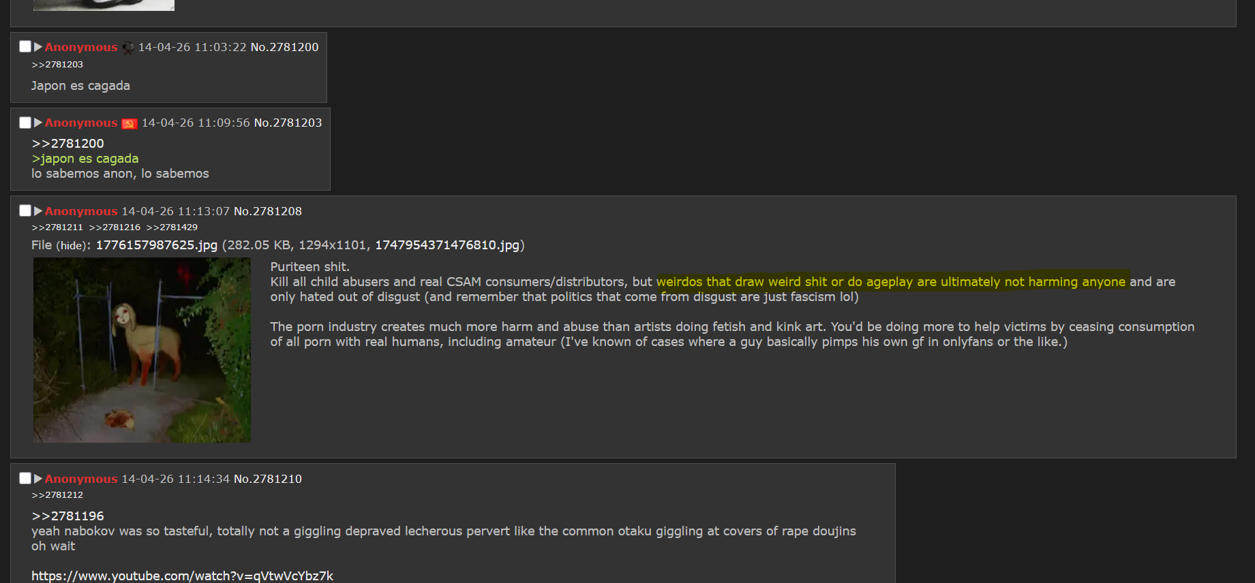Follow the >>2781212 backlink
The width and height of the screenshot is (1255, 583).
[57, 495]
